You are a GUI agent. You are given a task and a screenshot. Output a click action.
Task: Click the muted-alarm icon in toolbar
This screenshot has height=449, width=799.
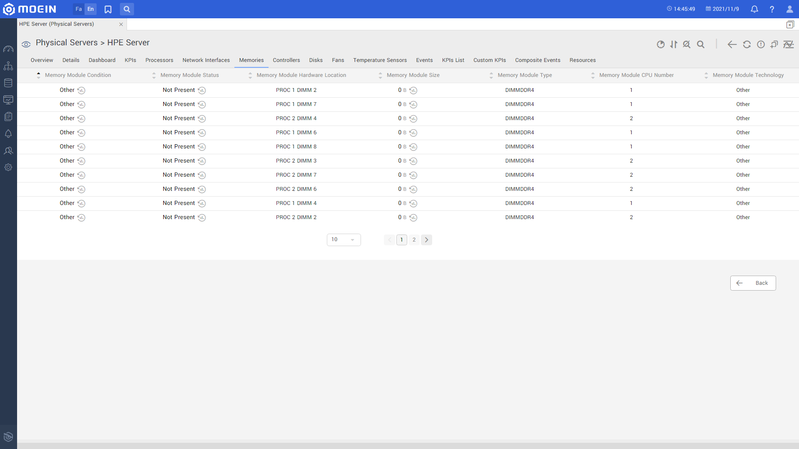tap(687, 44)
